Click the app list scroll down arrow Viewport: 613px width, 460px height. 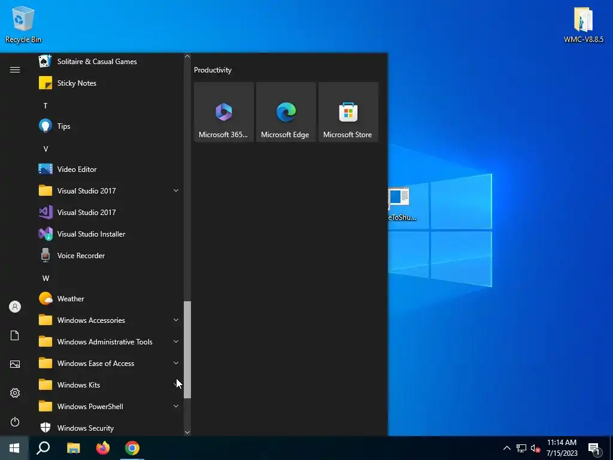187,432
